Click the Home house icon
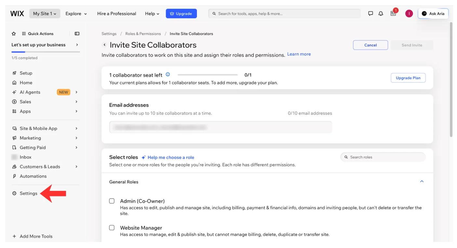Viewport: 457px width, 248px height. coord(14,83)
